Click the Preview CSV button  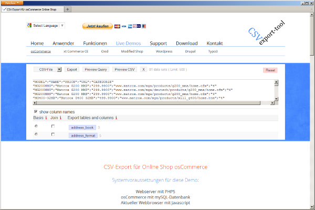(x=124, y=69)
